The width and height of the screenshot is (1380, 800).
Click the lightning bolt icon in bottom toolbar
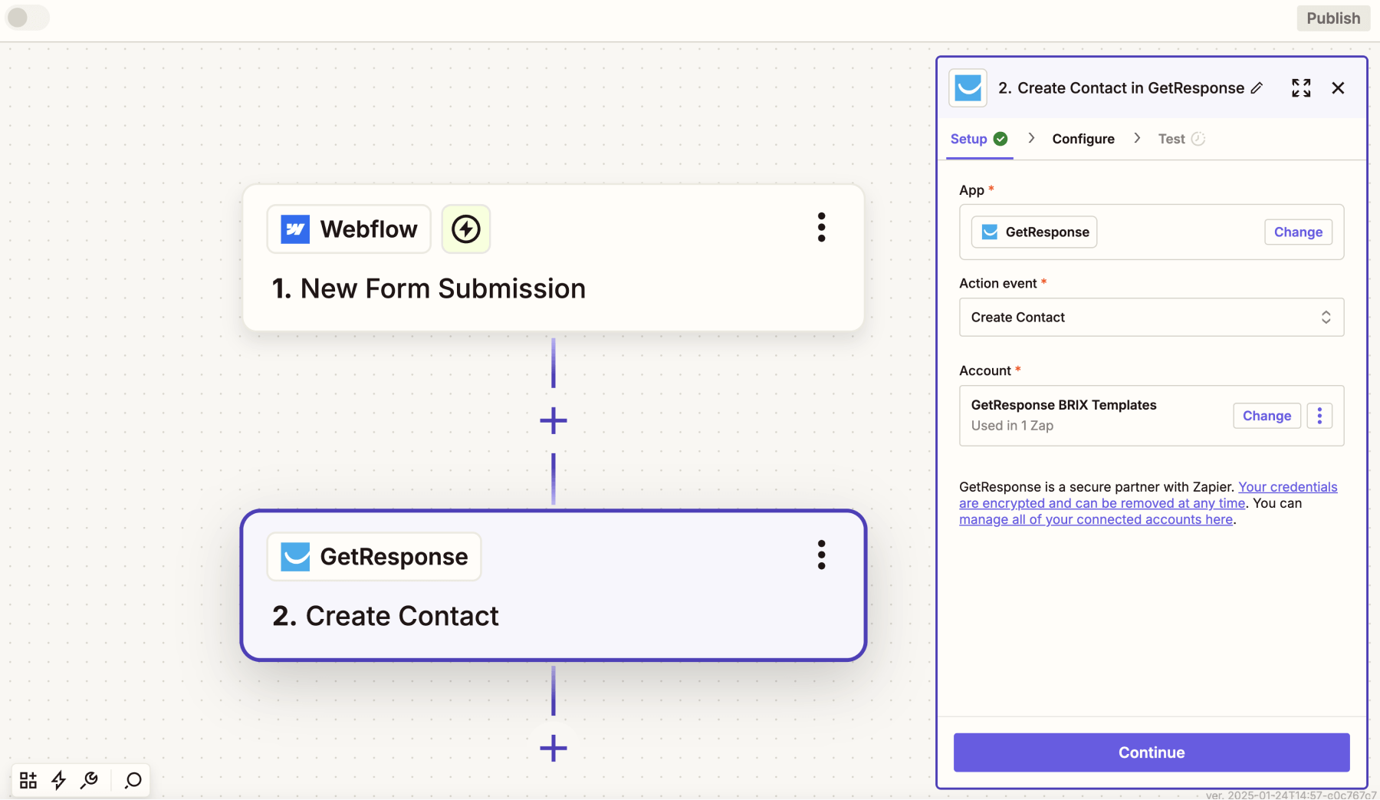[59, 781]
